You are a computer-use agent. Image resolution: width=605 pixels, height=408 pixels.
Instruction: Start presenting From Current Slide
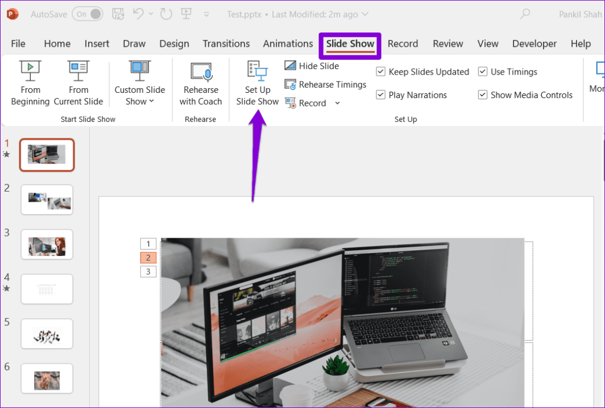tap(78, 83)
